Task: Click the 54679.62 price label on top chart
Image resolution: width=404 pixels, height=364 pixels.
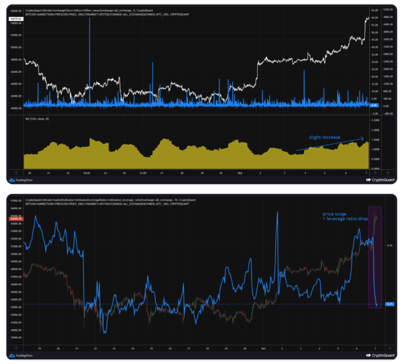Action: 16,19
